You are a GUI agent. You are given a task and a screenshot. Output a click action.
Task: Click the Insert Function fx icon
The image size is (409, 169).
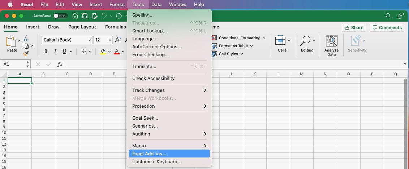pyautogui.click(x=60, y=64)
